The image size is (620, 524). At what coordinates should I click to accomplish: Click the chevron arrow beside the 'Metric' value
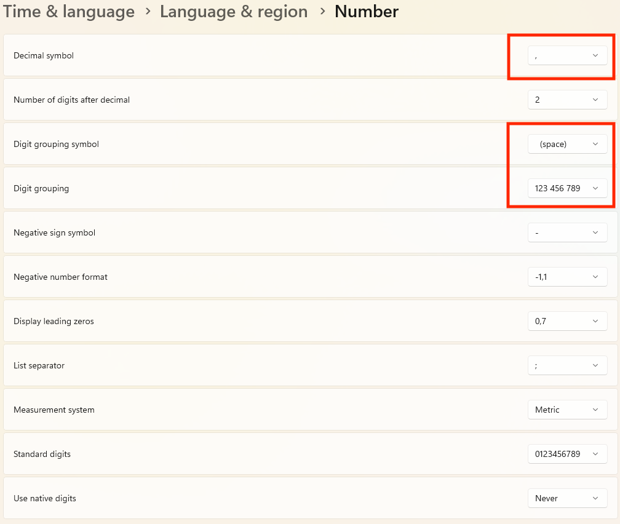tap(595, 410)
